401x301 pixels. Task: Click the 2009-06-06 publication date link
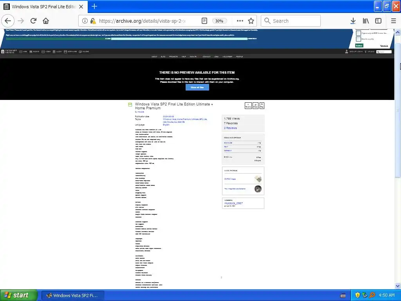point(168,116)
